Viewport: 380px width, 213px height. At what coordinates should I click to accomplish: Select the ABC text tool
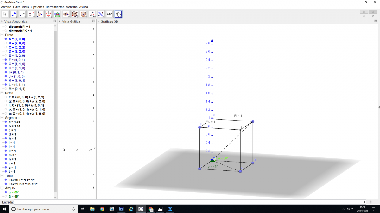[110, 14]
